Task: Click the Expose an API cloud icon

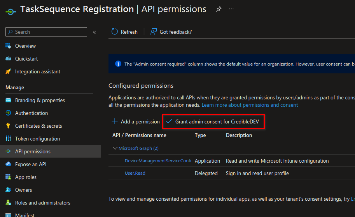Action: (9, 164)
